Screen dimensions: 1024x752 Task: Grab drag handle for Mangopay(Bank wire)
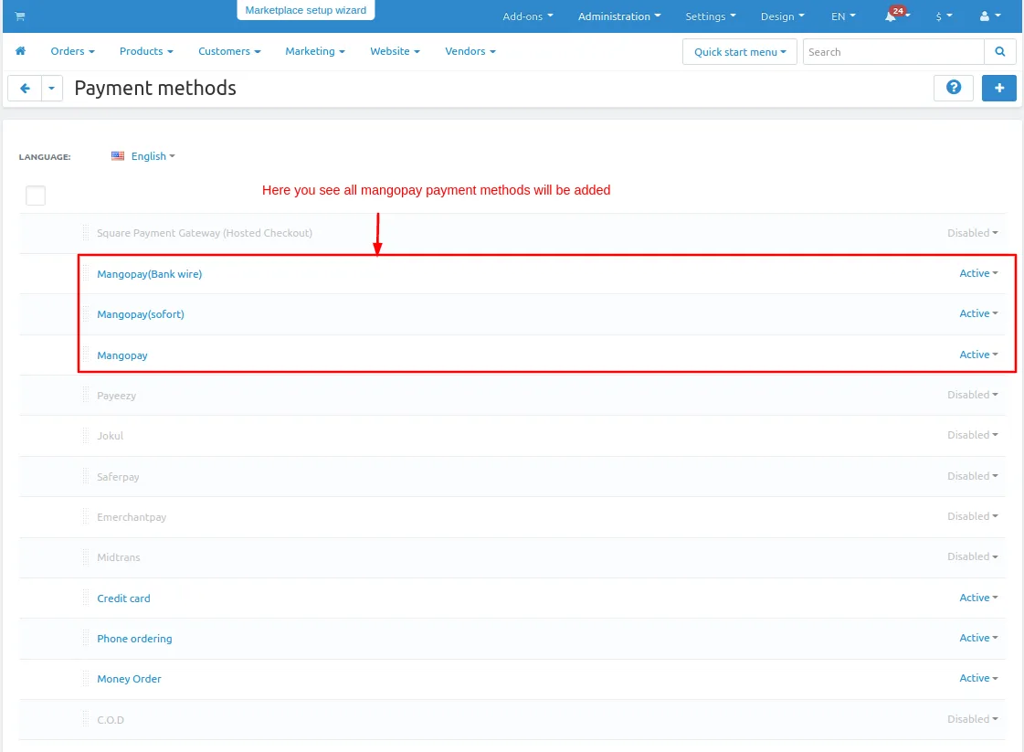86,274
